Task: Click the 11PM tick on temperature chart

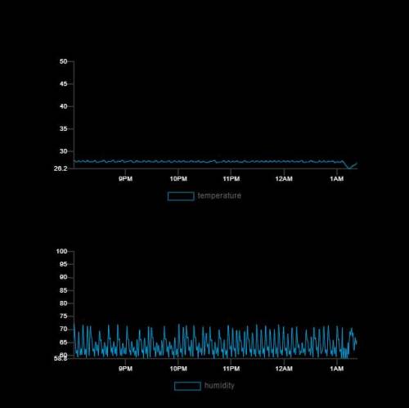Action: tap(231, 179)
